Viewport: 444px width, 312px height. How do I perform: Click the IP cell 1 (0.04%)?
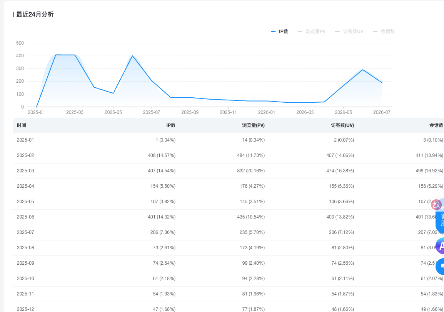point(166,140)
